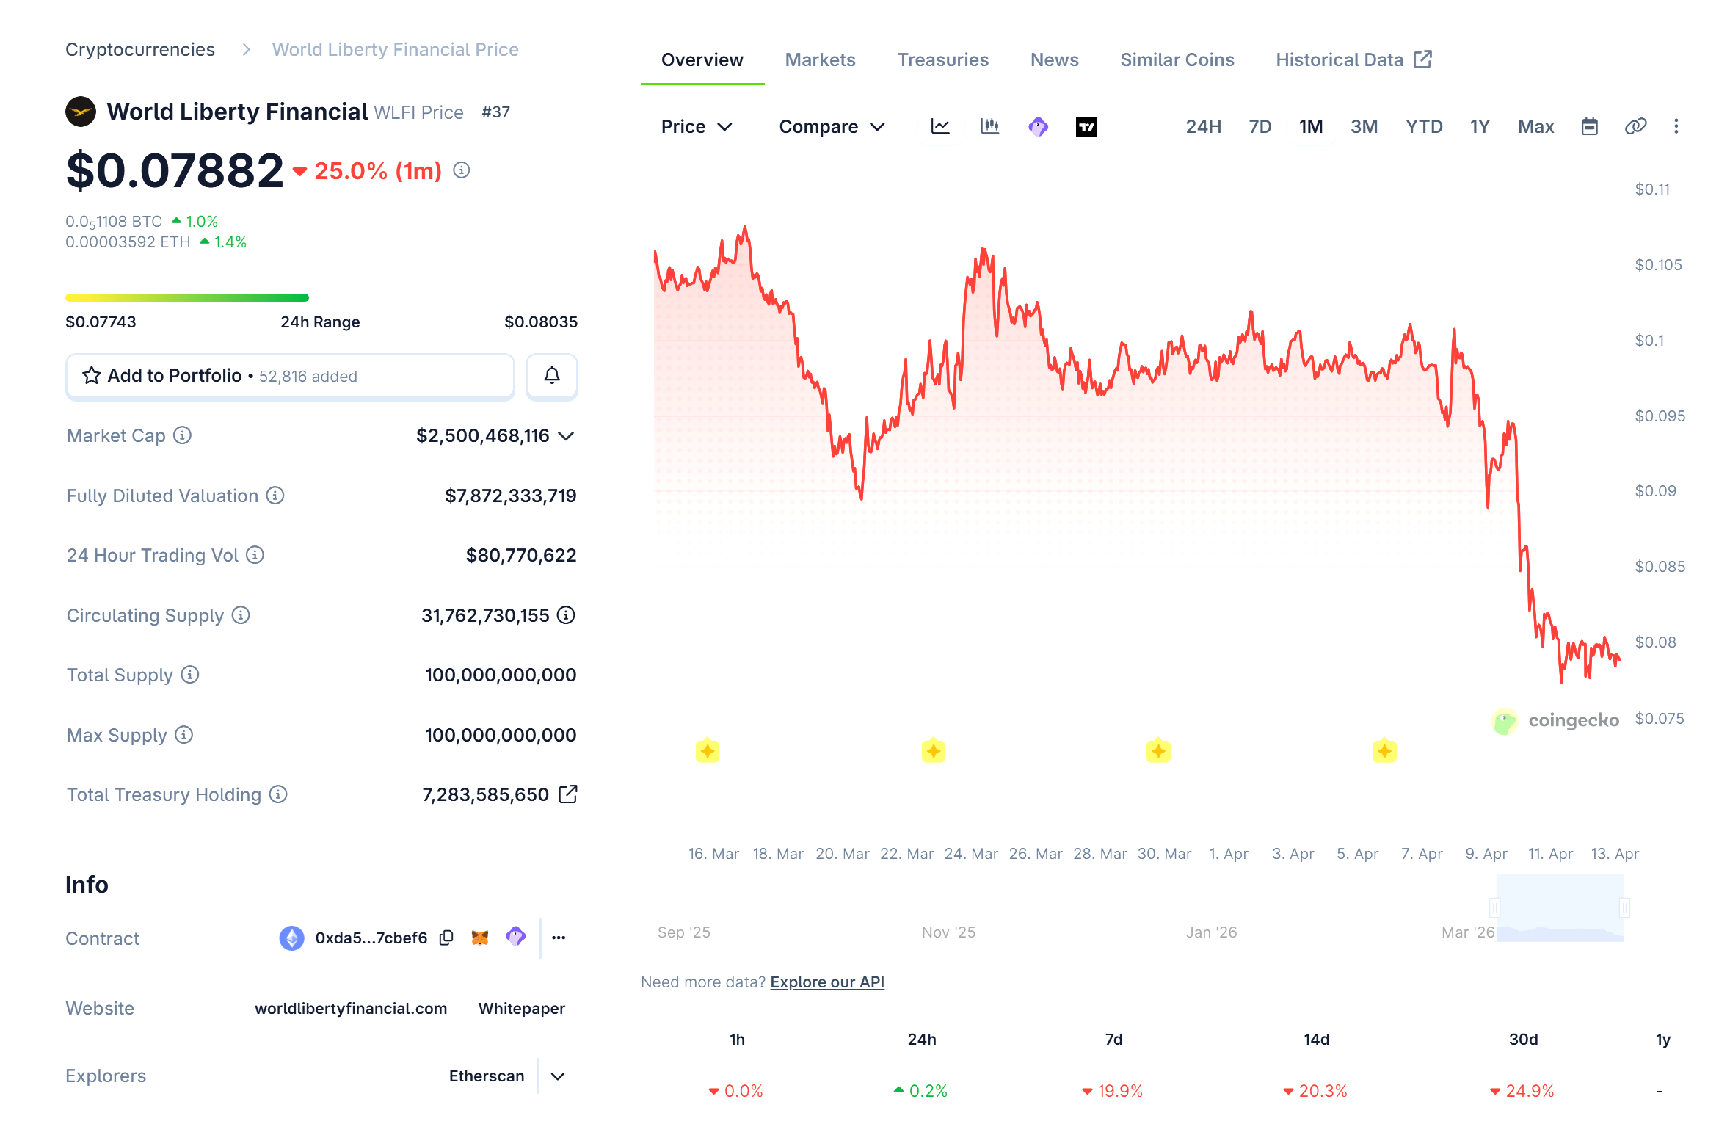
Task: Add WLFI token to MetaMask
Action: 479,938
